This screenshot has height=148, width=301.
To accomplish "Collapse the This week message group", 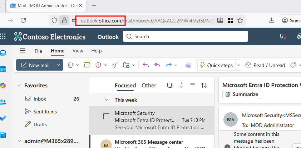I will coord(106,100).
